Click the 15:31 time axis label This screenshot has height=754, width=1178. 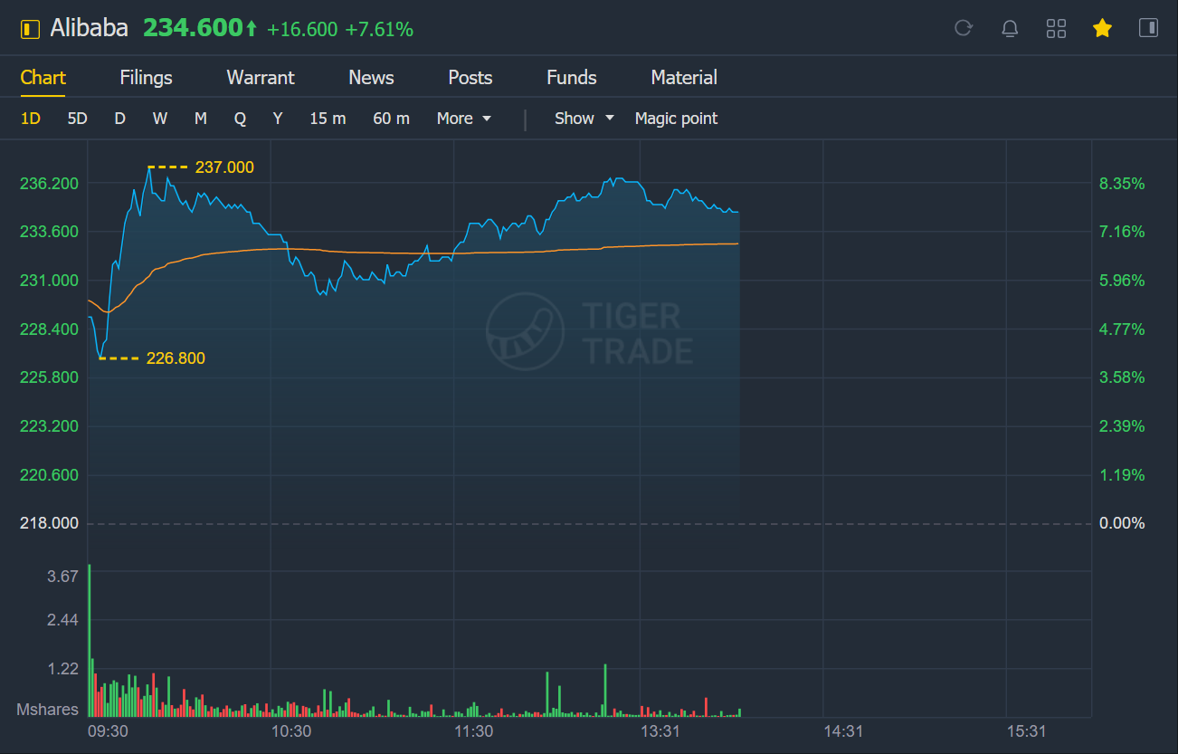coord(1026,731)
